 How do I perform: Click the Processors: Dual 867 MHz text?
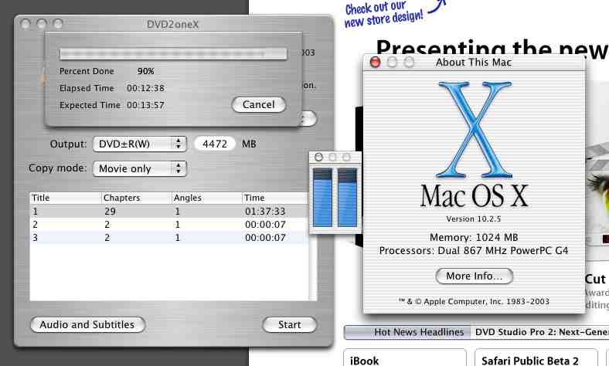[x=474, y=251]
